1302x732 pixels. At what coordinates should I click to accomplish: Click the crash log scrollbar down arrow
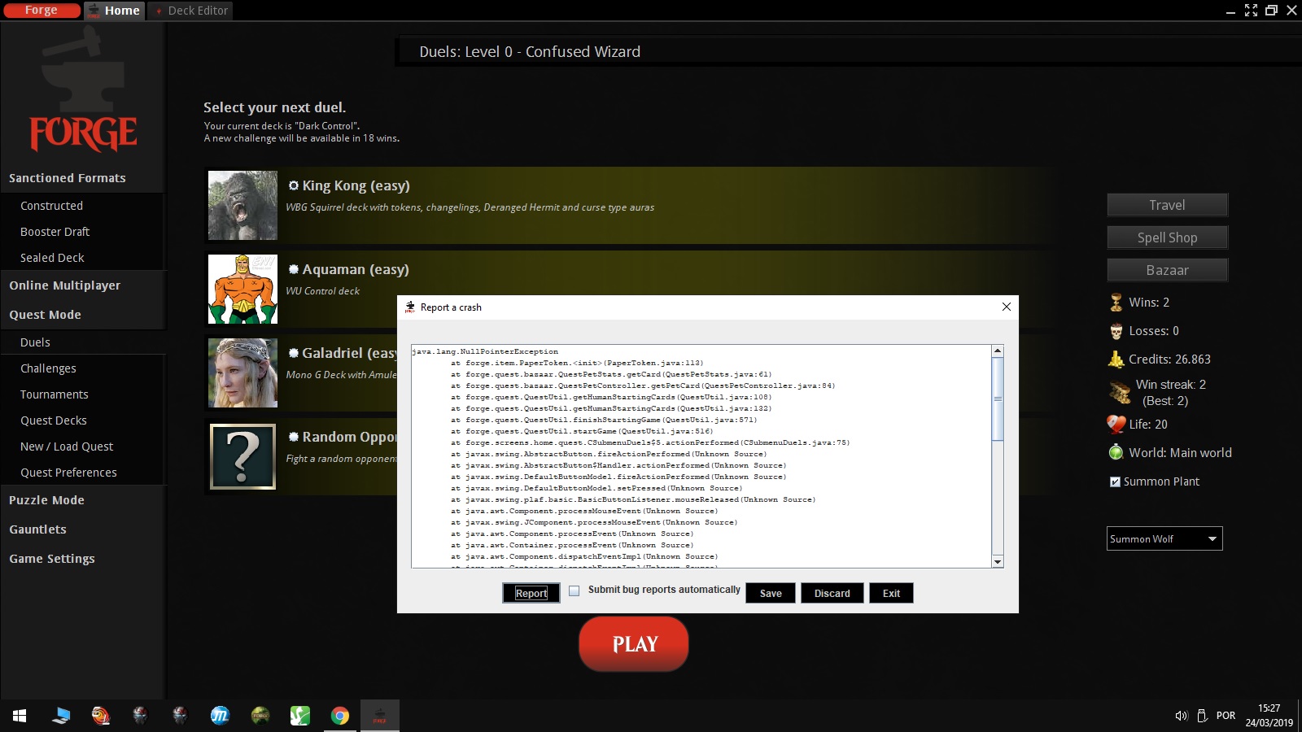point(998,562)
